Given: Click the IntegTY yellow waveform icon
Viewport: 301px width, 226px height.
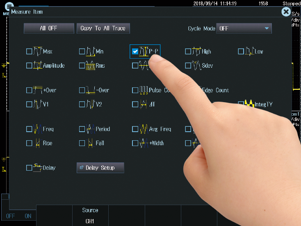Looking at the screenshot, I should pyautogui.click(x=250, y=104).
